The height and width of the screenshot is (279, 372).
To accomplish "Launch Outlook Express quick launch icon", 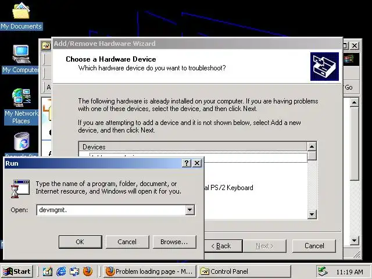I will (74, 271).
